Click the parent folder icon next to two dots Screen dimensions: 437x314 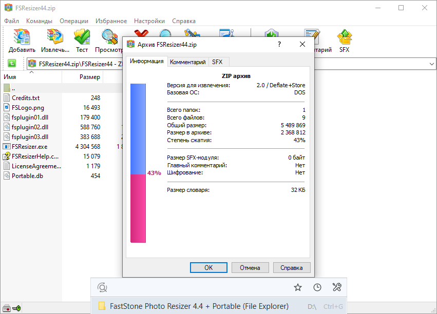coord(7,88)
